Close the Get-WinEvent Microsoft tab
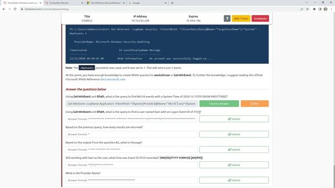Screen dimensions: 335x188 124,3
